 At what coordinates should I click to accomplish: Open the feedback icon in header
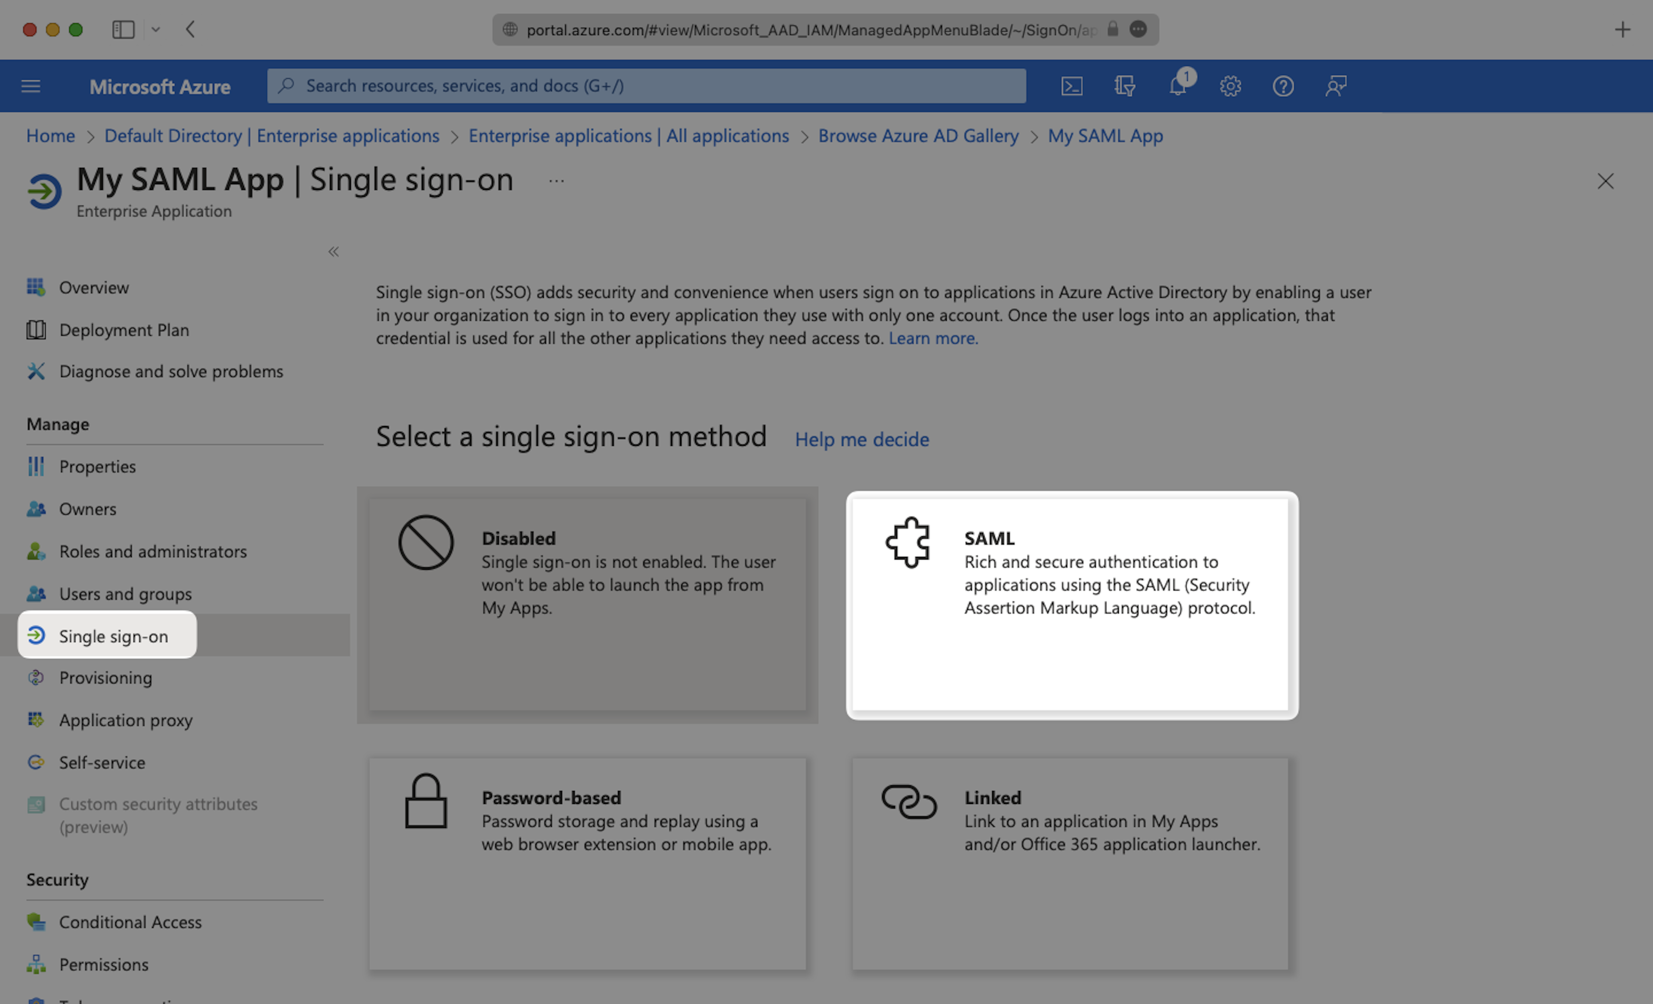pos(1336,86)
